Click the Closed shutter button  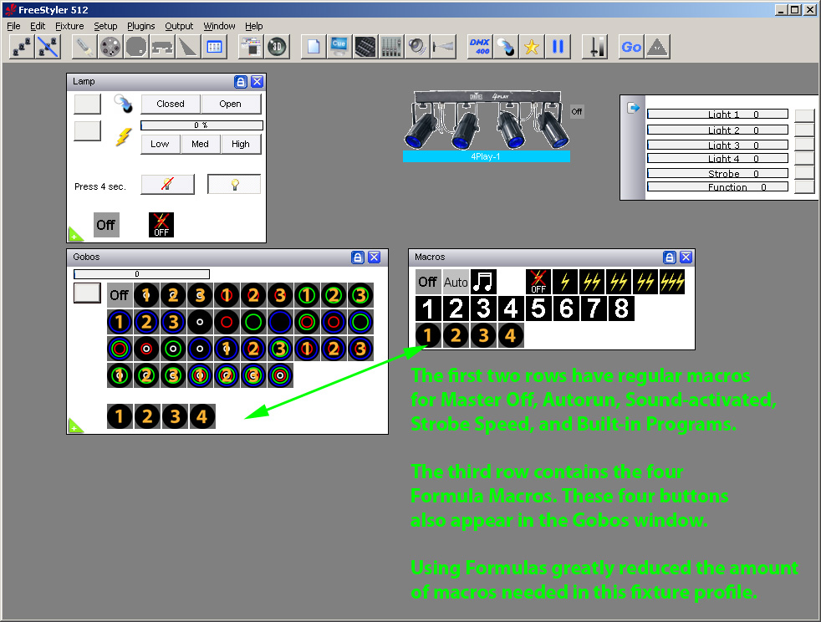click(x=171, y=104)
